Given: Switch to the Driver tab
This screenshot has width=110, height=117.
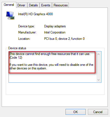Looking at the screenshot, I should pos(21,5).
